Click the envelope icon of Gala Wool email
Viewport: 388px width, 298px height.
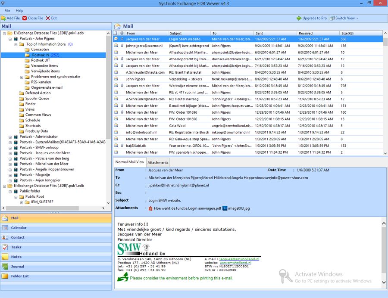point(116,125)
